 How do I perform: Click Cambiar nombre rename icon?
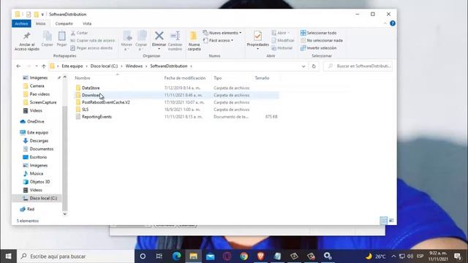coord(175,41)
